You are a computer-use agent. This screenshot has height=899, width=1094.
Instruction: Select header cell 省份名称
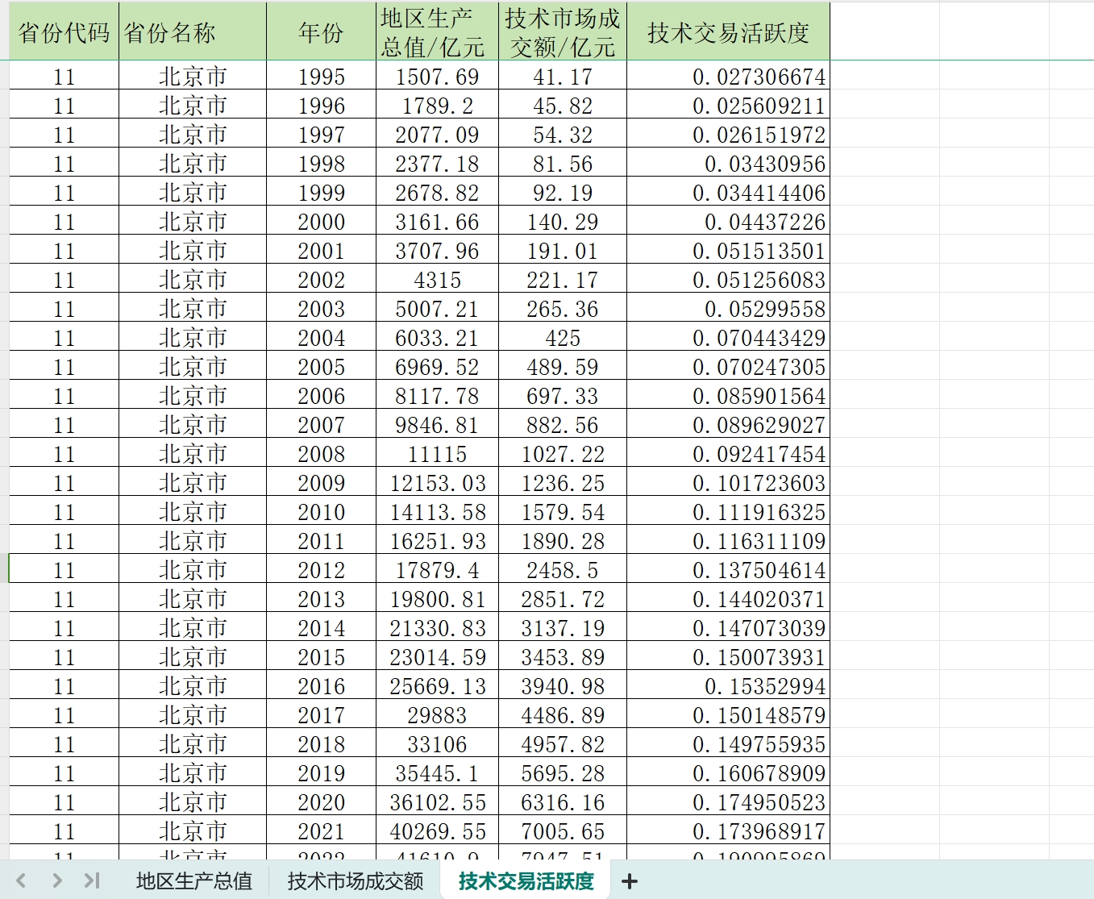193,32
